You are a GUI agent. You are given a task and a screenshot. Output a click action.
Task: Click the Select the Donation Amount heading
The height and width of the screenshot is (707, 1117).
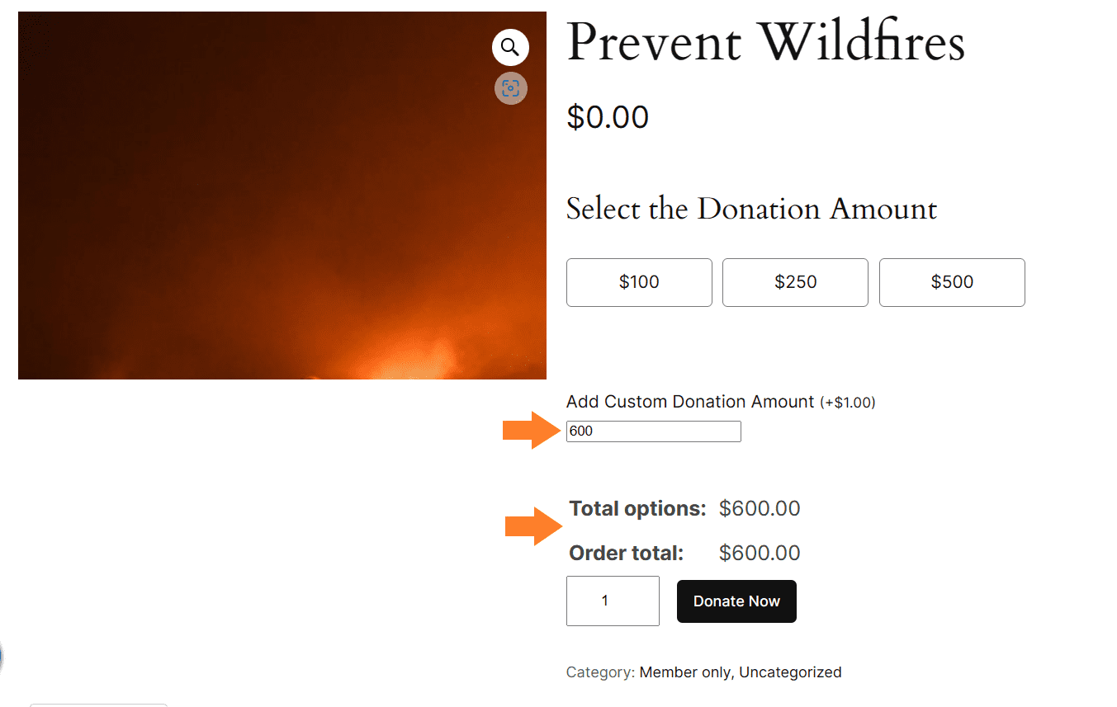[x=751, y=209]
